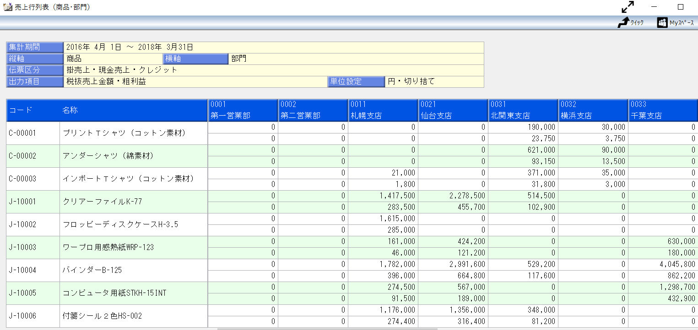Click product name 付箋シール２色HS-002
This screenshot has height=330, width=698.
click(x=102, y=316)
